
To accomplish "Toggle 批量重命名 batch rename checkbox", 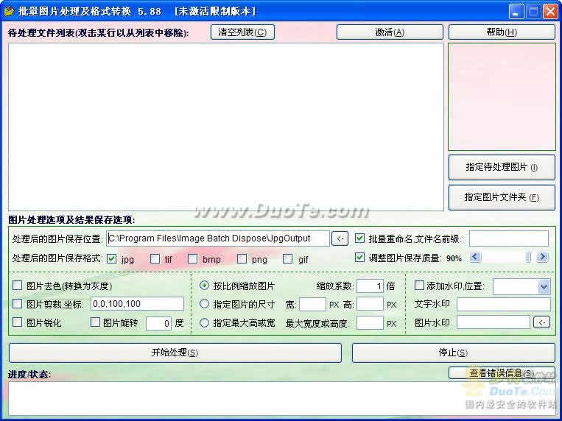I will coord(359,238).
